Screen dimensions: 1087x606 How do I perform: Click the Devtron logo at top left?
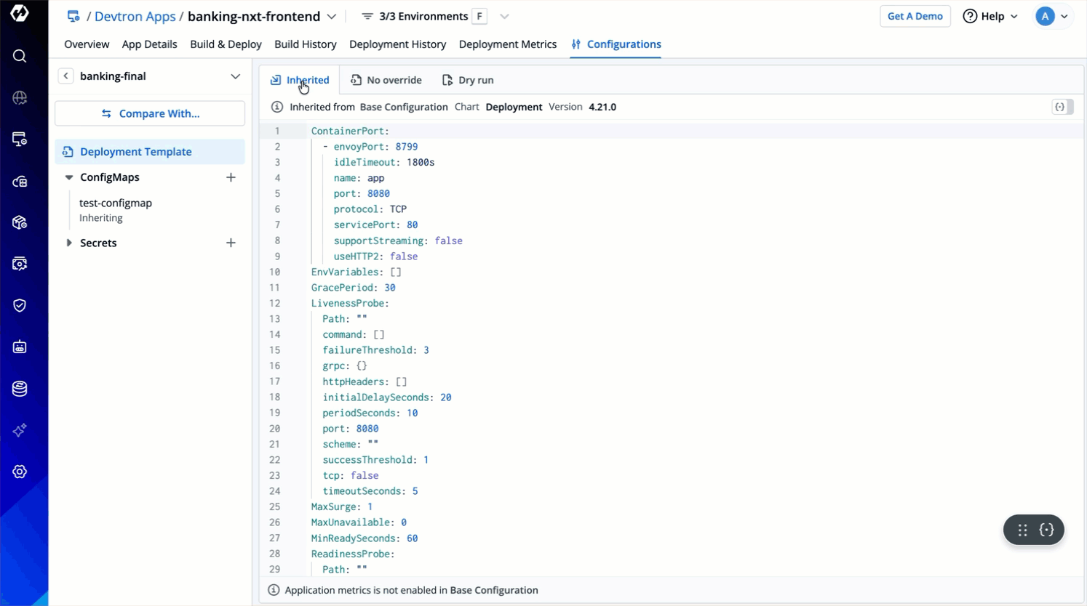point(20,14)
